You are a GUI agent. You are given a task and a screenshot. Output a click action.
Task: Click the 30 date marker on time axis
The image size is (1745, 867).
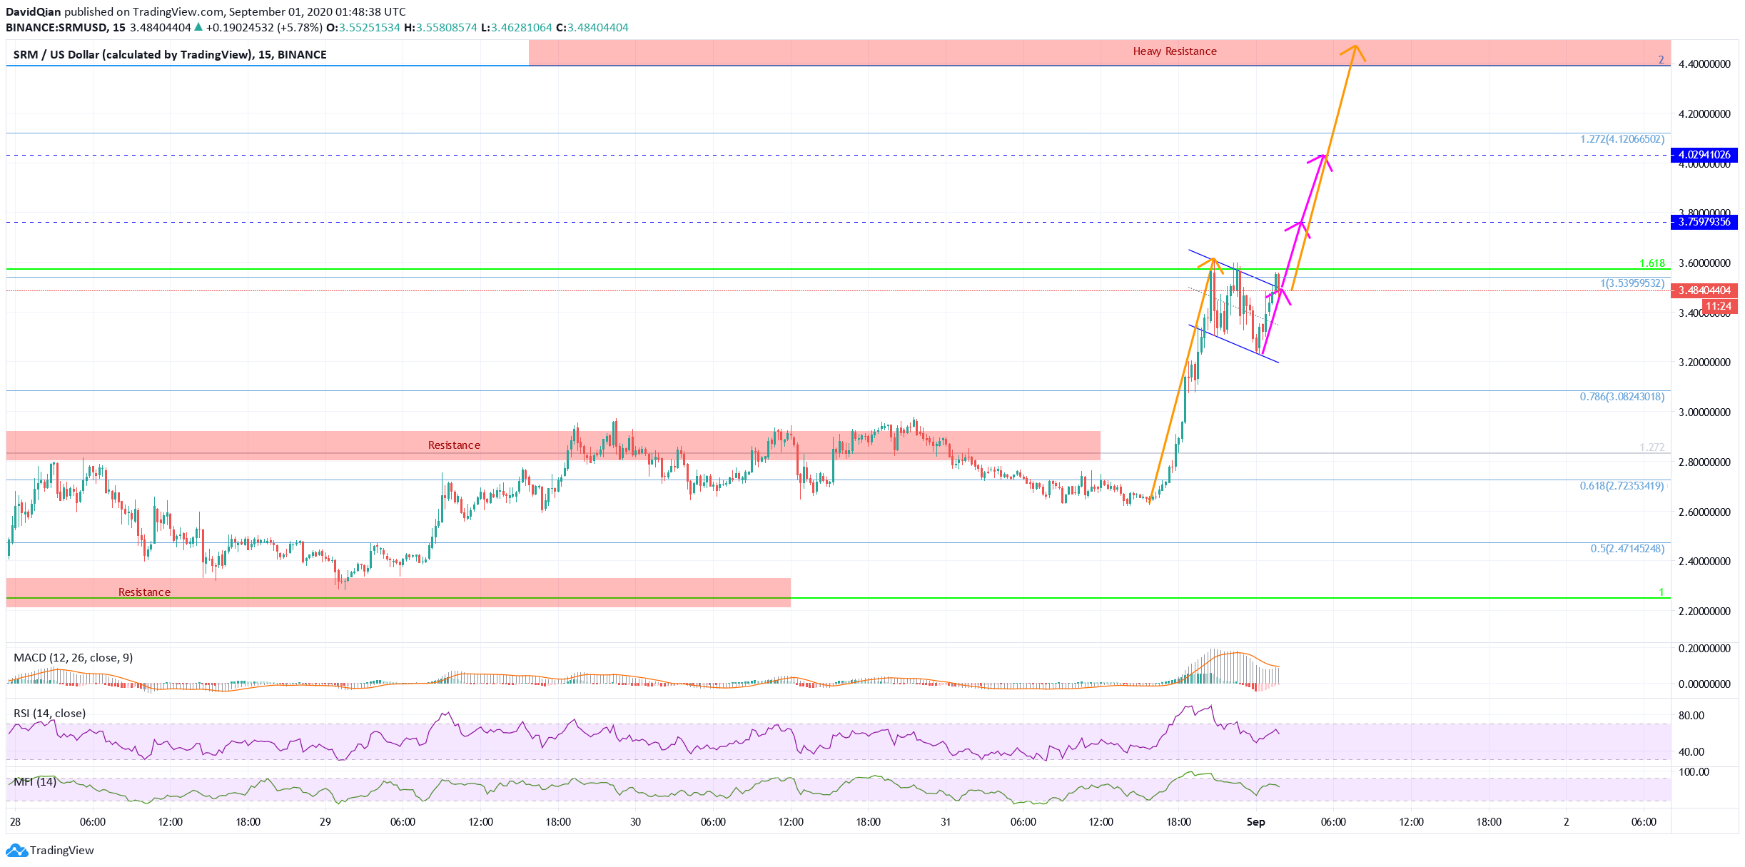635,822
